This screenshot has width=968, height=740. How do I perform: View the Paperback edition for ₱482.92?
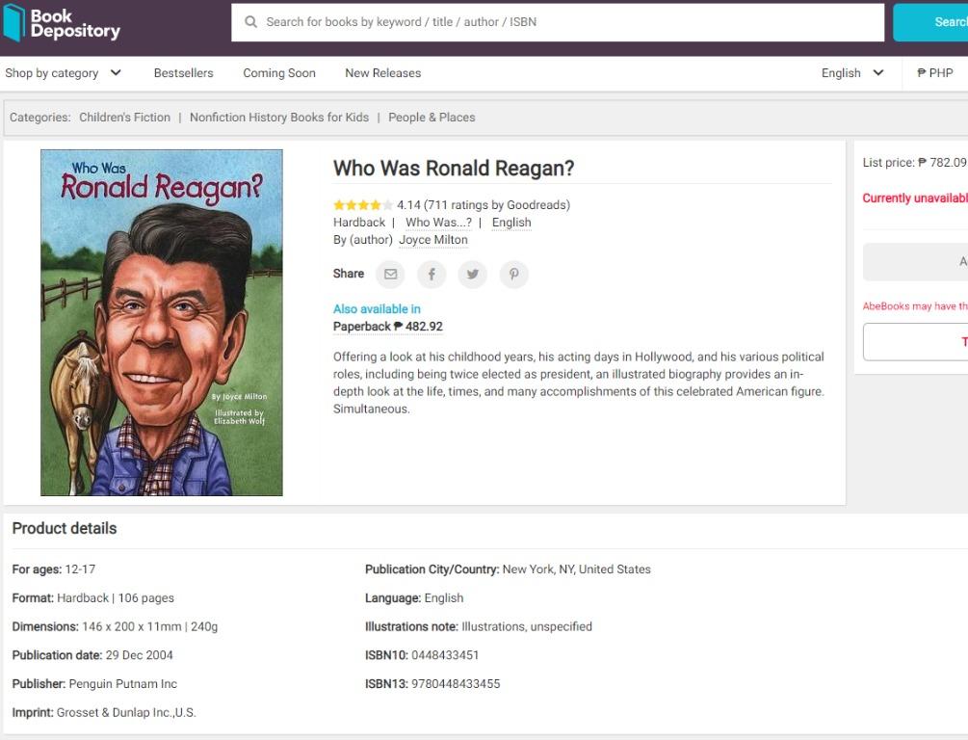pos(388,326)
